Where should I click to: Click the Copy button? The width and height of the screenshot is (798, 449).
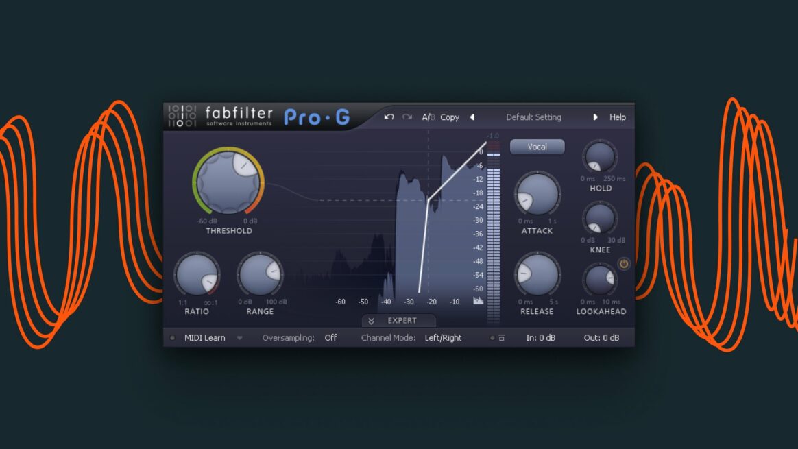pos(450,117)
